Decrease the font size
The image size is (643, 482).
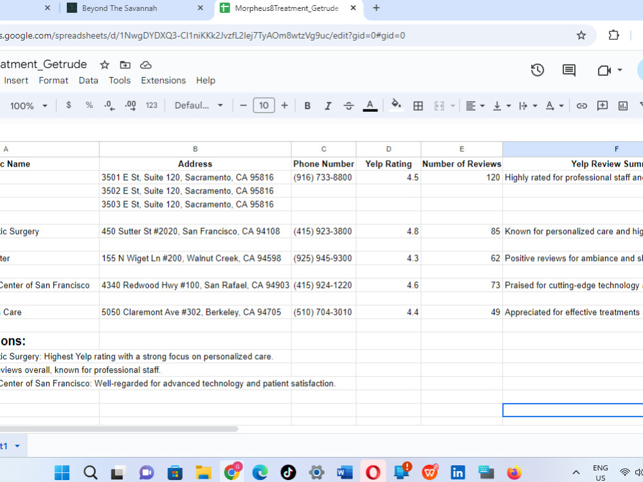243,106
